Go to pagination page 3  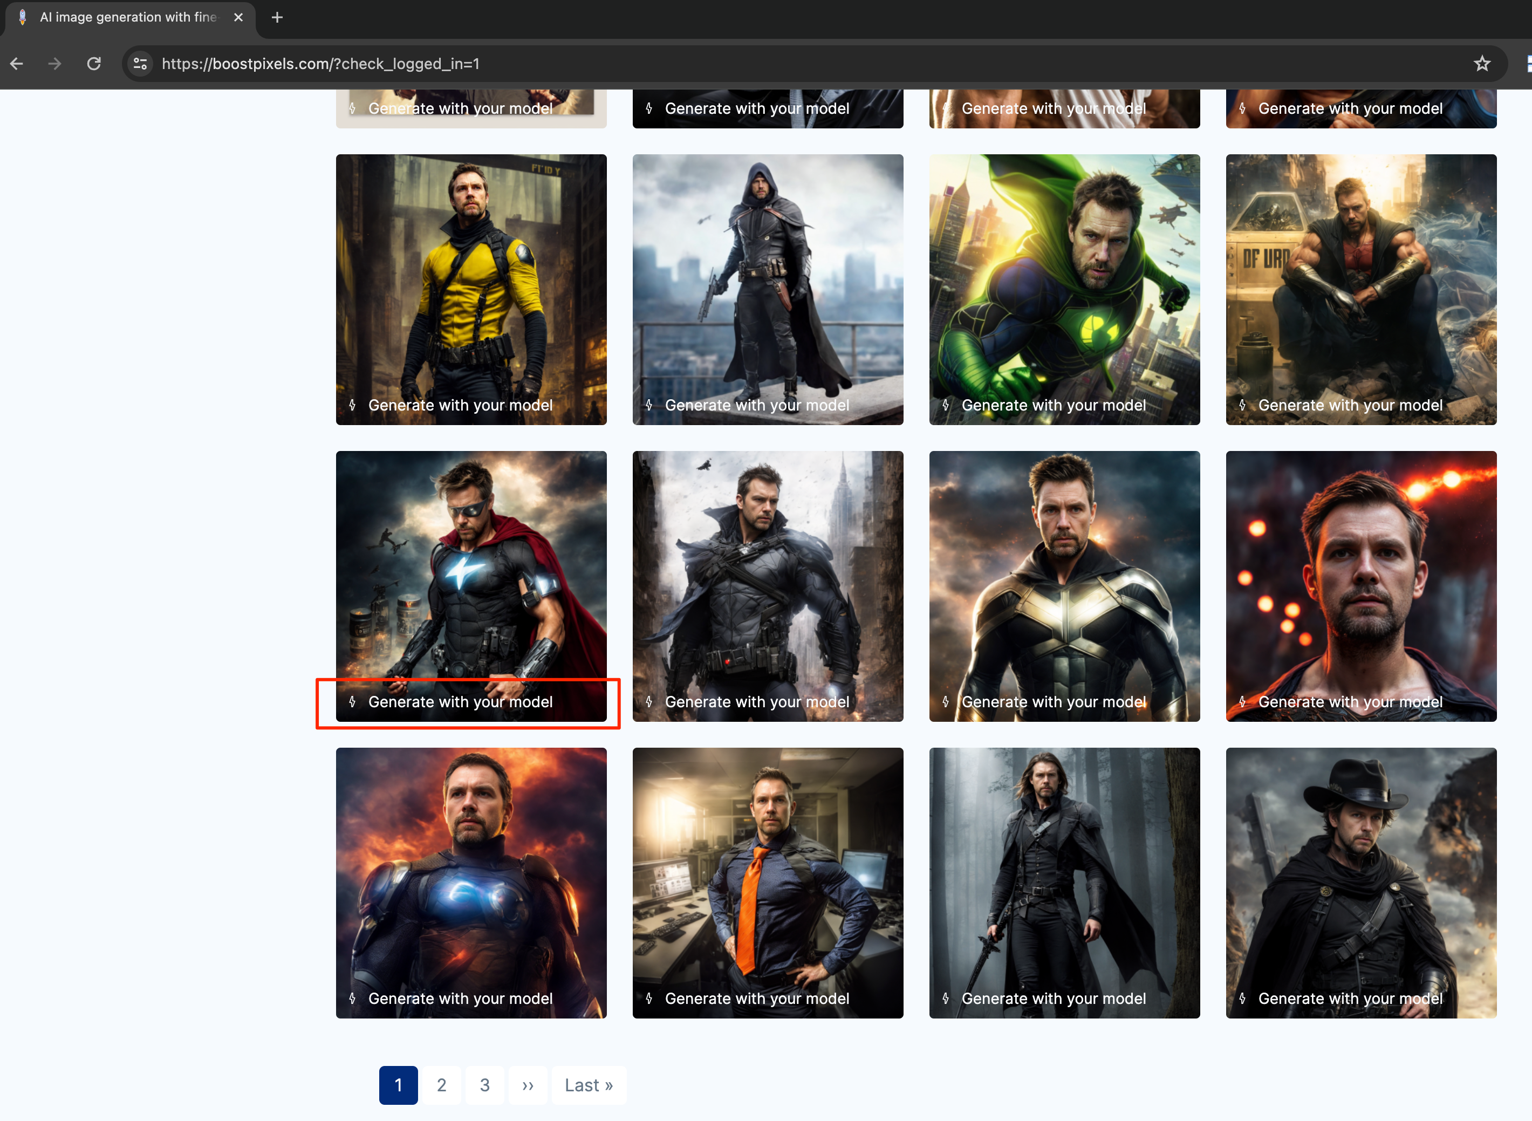coord(484,1085)
